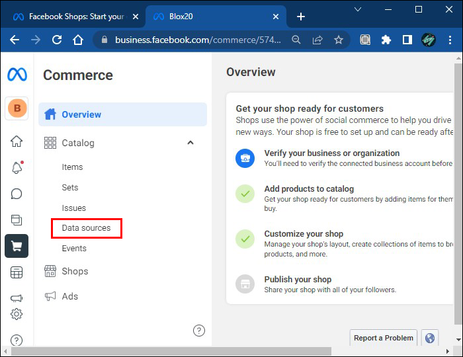
Task: Collapse the Catalog section chevron
Action: tap(190, 143)
